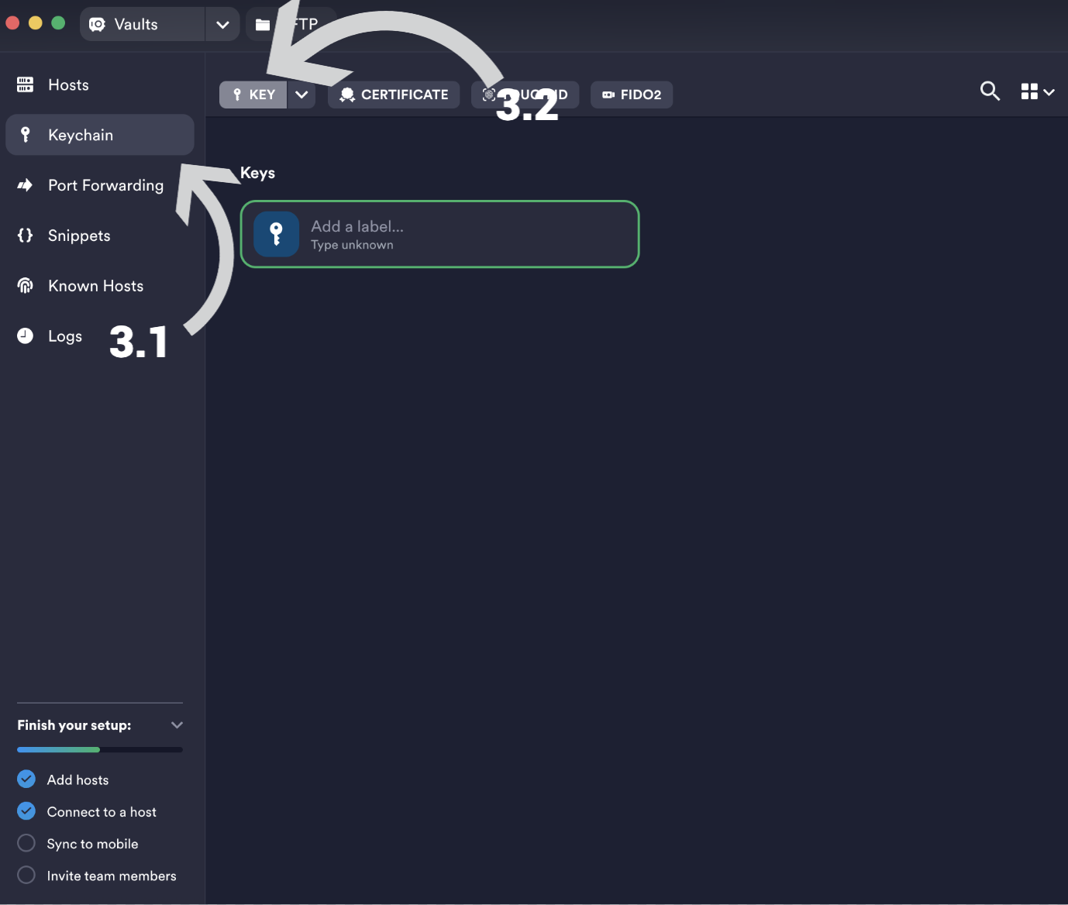This screenshot has height=905, width=1068.
Task: Click the checked Add hosts checkbox
Action: point(26,779)
